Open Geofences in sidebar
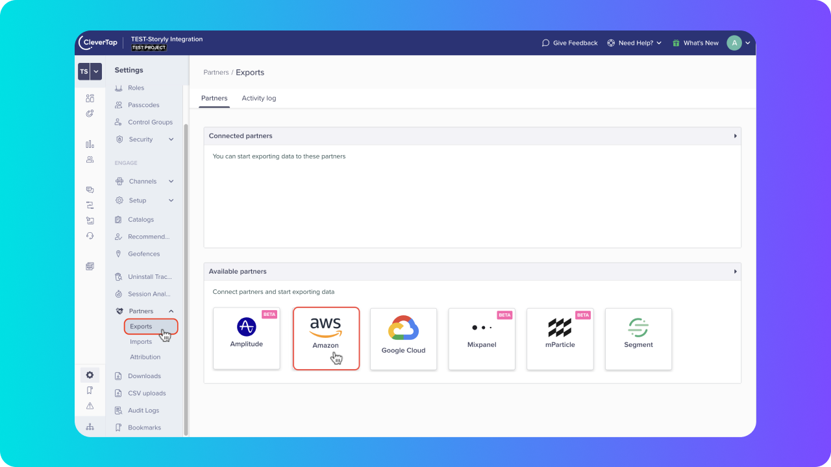Viewport: 831px width, 467px height. (144, 254)
